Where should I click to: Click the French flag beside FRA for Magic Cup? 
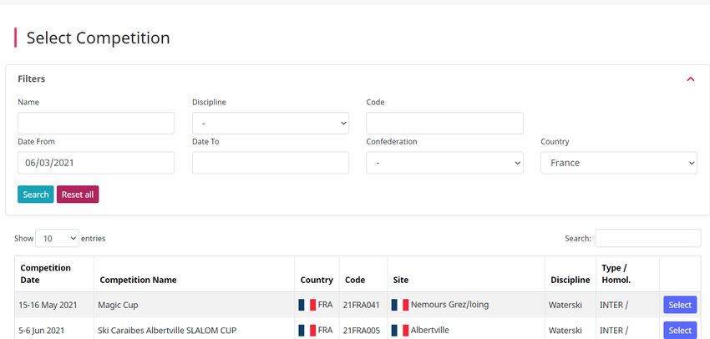point(307,305)
